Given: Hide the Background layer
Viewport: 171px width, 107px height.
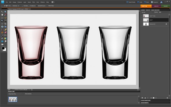Looking at the screenshot, I should [141, 24].
